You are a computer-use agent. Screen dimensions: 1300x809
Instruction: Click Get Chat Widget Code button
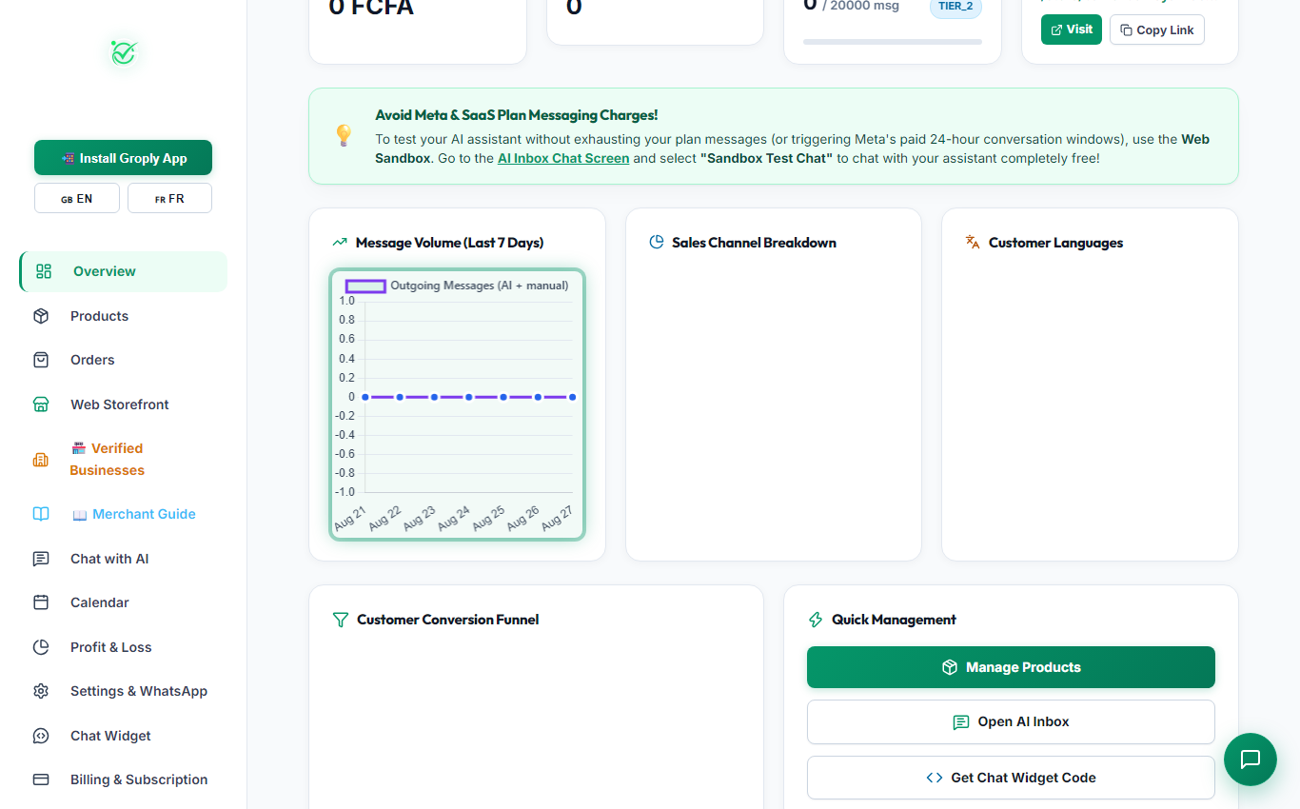tap(1011, 778)
